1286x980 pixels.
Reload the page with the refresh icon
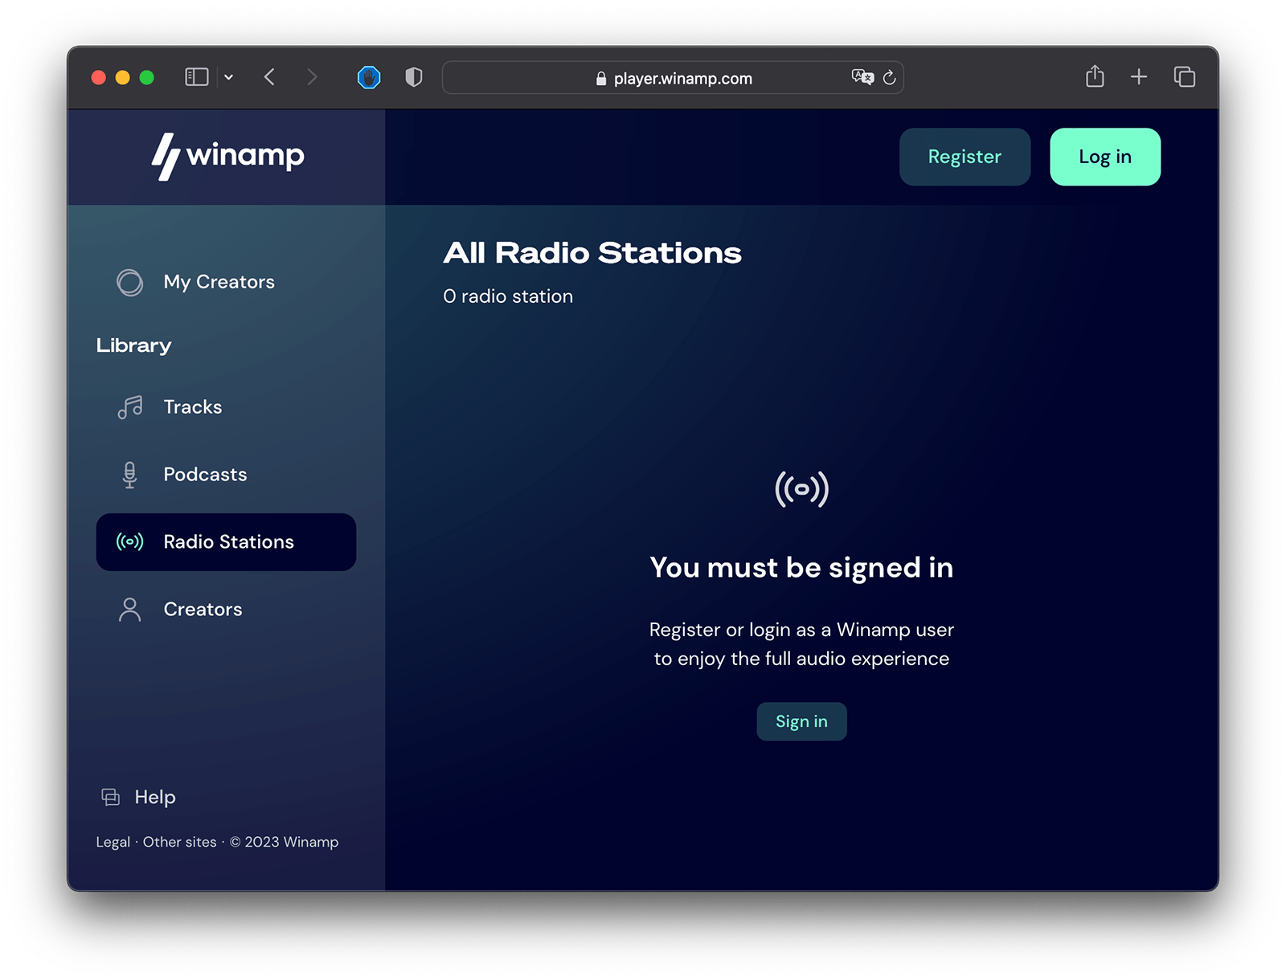[890, 77]
